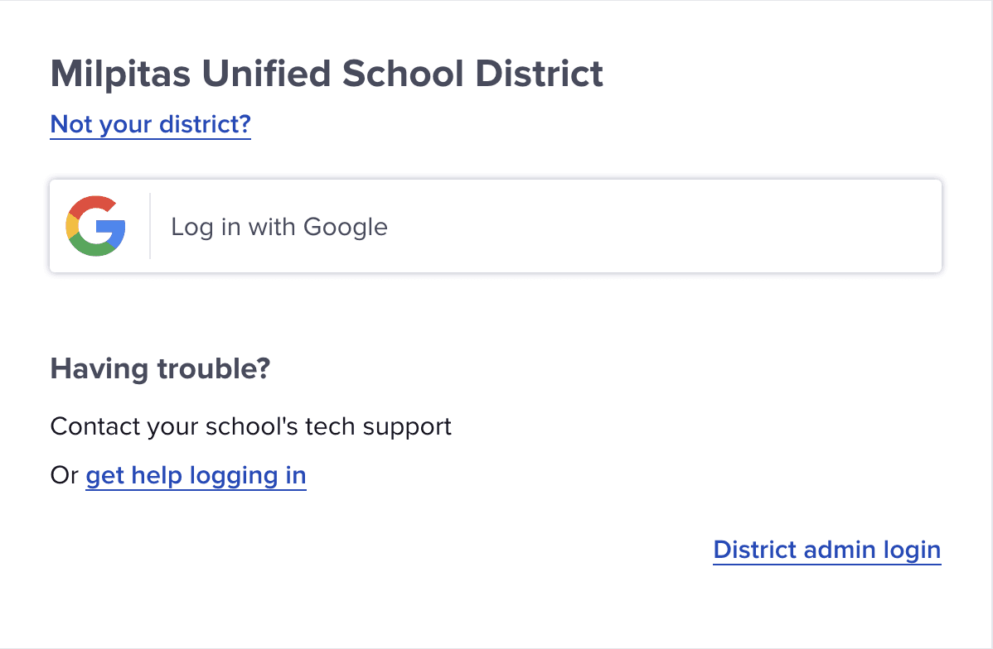Click the Google G logo icon
Screen dimensions: 993x649
[x=95, y=226]
